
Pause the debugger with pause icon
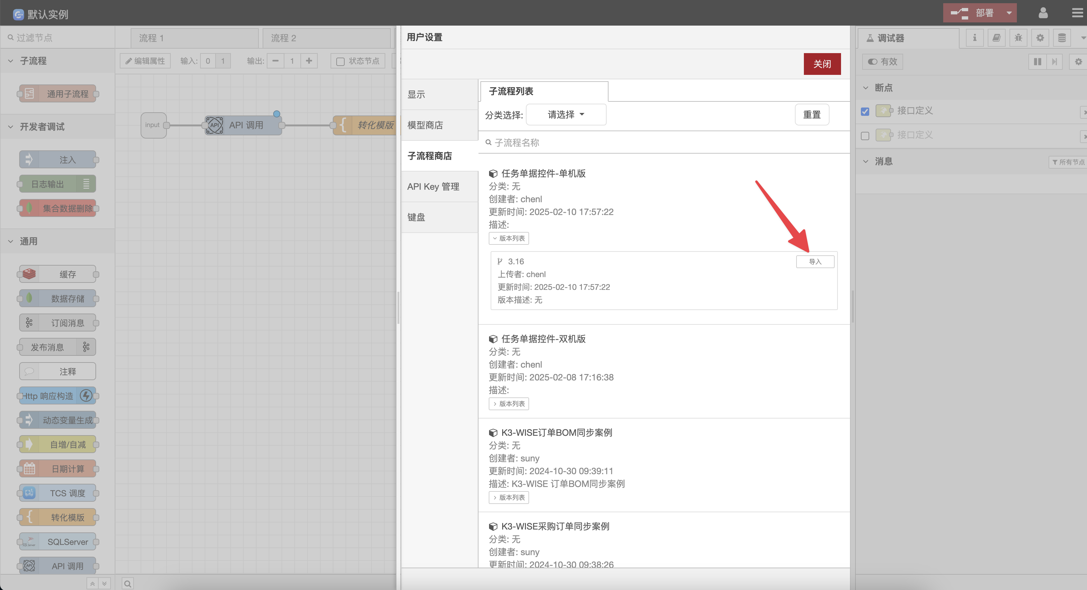(1037, 62)
